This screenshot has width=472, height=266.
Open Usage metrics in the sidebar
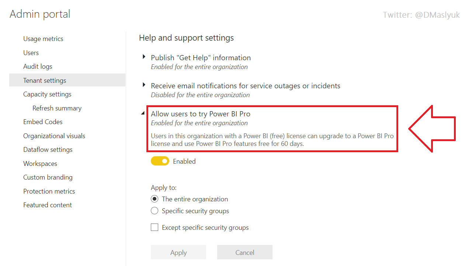[43, 39]
